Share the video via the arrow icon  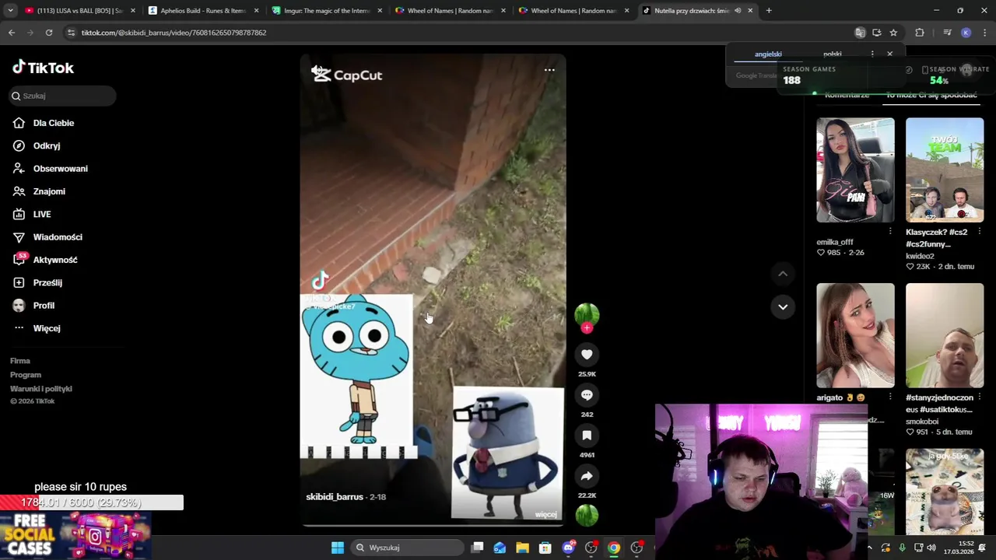[587, 476]
